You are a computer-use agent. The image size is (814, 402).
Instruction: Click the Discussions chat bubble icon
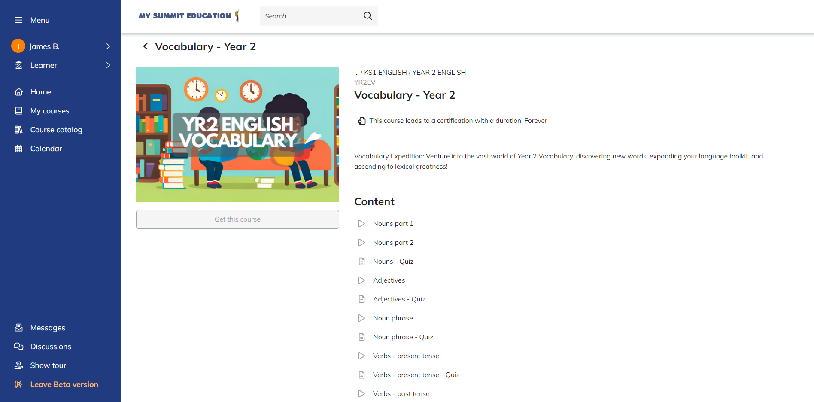[18, 347]
